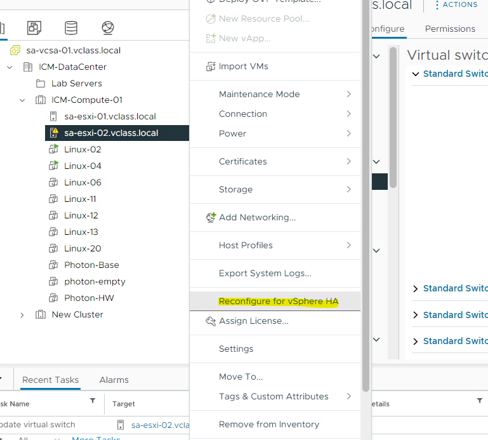The width and height of the screenshot is (488, 440).
Task: Click the powered-on Linux-02 VM icon
Action: coord(53,149)
